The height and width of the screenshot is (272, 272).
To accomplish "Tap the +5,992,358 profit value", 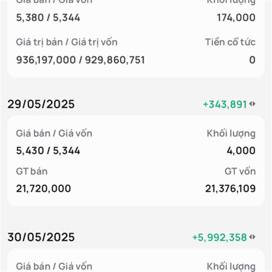I will 219,237.
